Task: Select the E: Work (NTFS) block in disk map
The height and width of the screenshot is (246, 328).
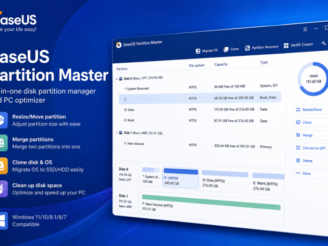Action: 268,182
